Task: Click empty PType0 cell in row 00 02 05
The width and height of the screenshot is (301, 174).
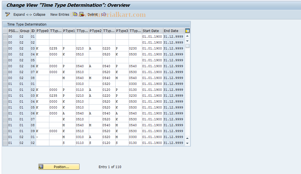Action: pyautogui.click(x=42, y=60)
